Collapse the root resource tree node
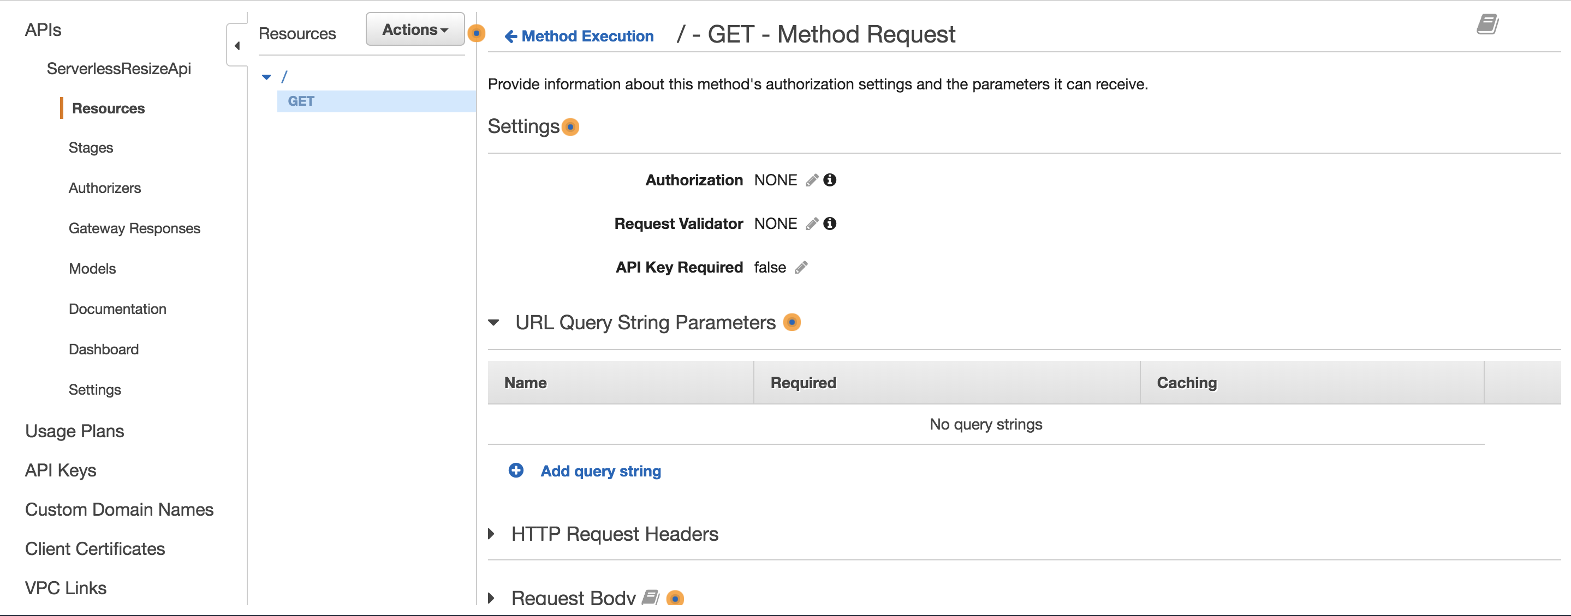Image resolution: width=1571 pixels, height=616 pixels. [x=266, y=77]
